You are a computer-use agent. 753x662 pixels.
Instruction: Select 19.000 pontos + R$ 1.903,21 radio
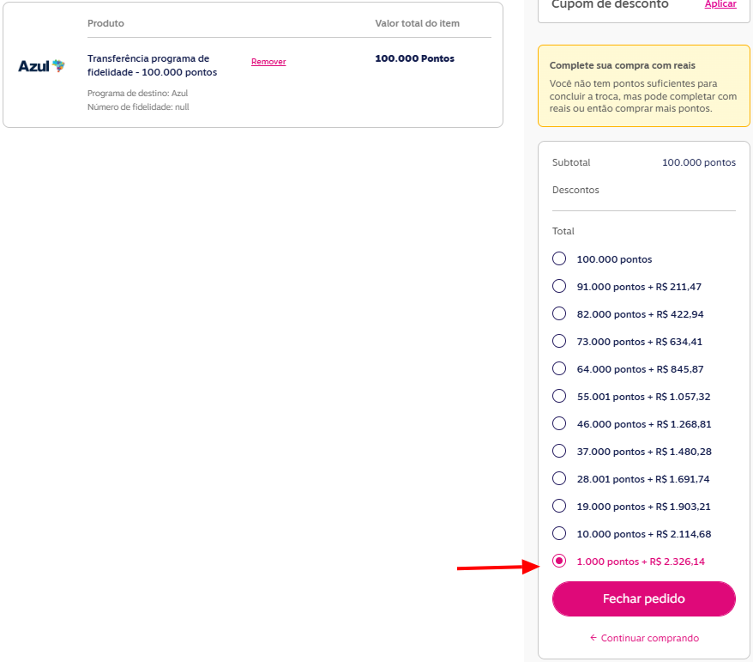coord(559,506)
